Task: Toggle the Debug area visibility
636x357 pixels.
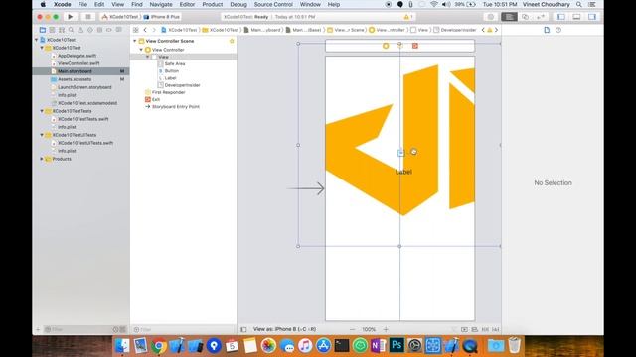Action: coord(576,17)
